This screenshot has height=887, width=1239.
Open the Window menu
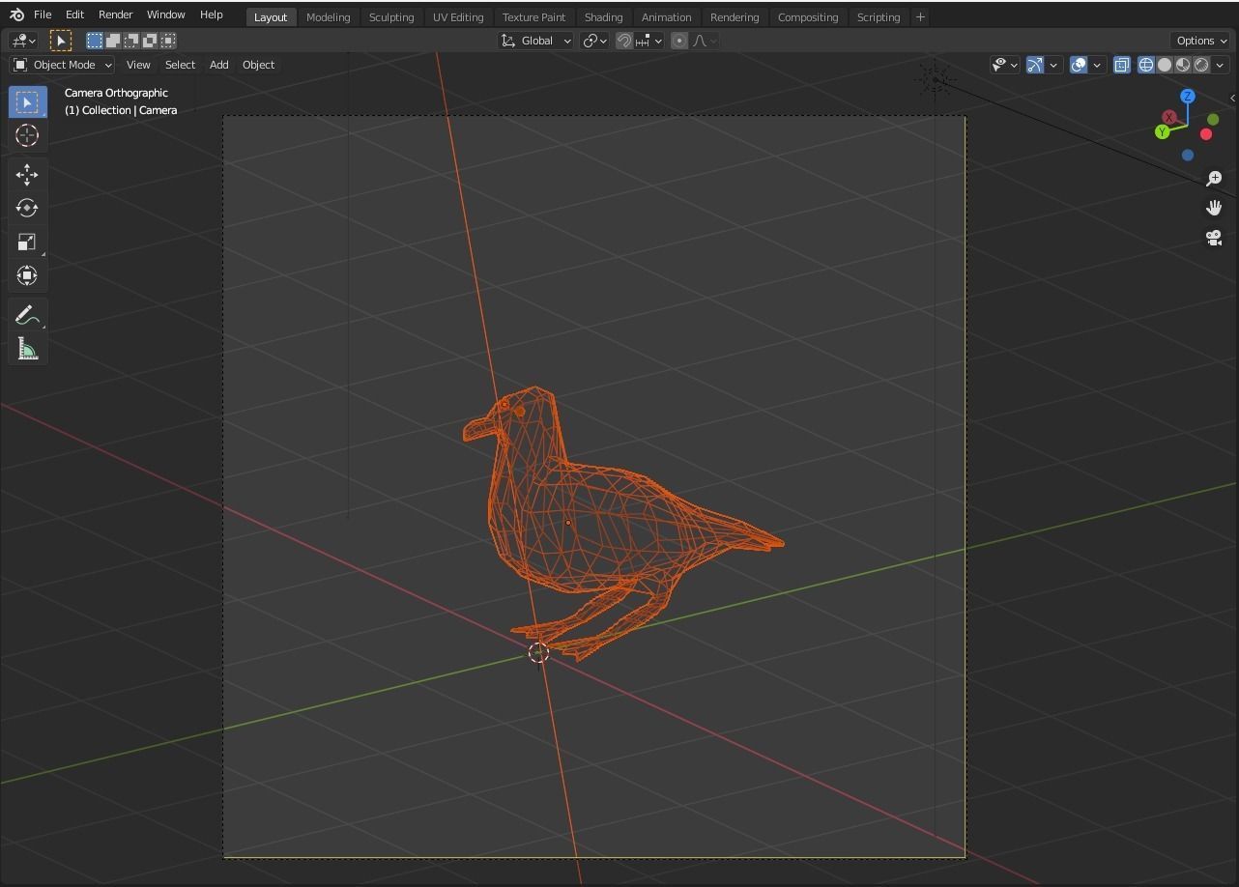(x=165, y=15)
